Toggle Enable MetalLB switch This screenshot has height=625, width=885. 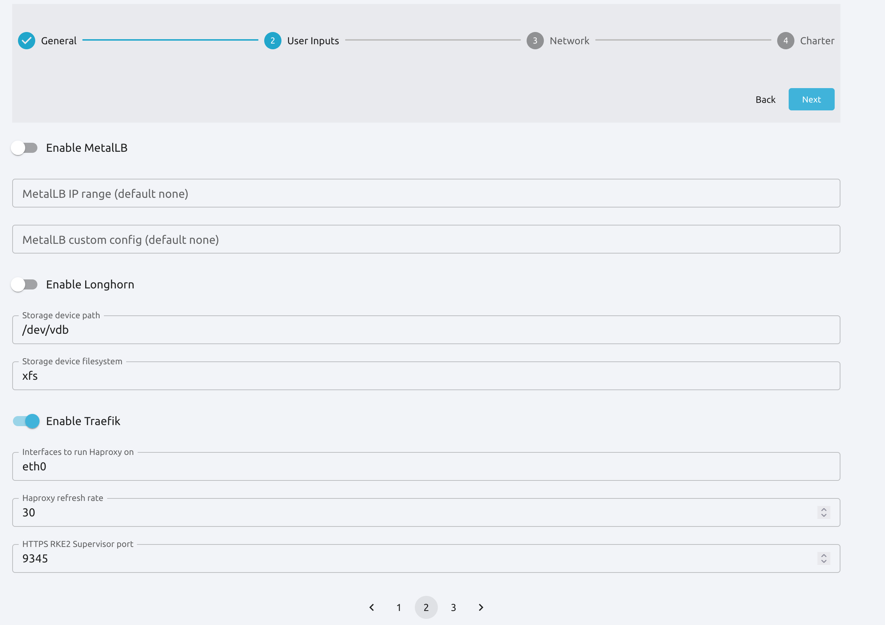point(24,147)
